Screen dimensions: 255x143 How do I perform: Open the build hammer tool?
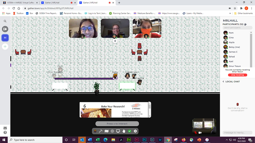(x=101, y=131)
